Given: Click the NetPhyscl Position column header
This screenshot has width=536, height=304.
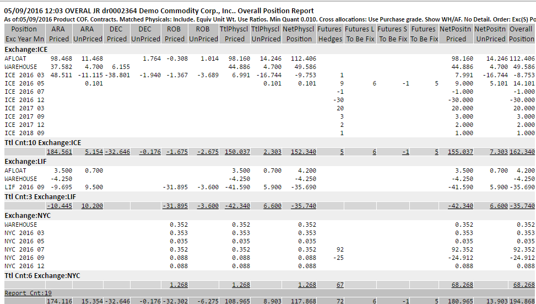Looking at the screenshot, I should [299, 34].
